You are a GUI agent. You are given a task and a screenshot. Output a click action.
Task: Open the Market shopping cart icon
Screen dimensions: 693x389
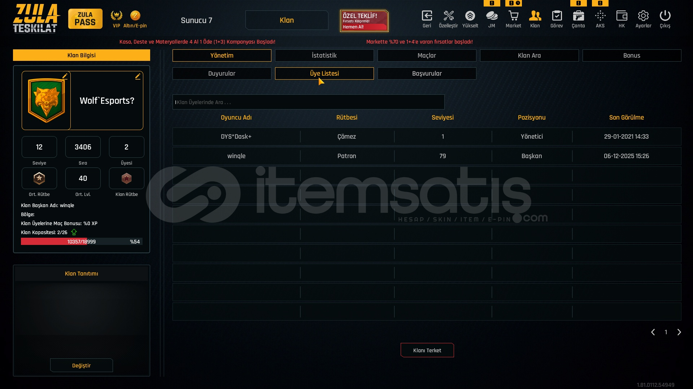[x=513, y=16]
